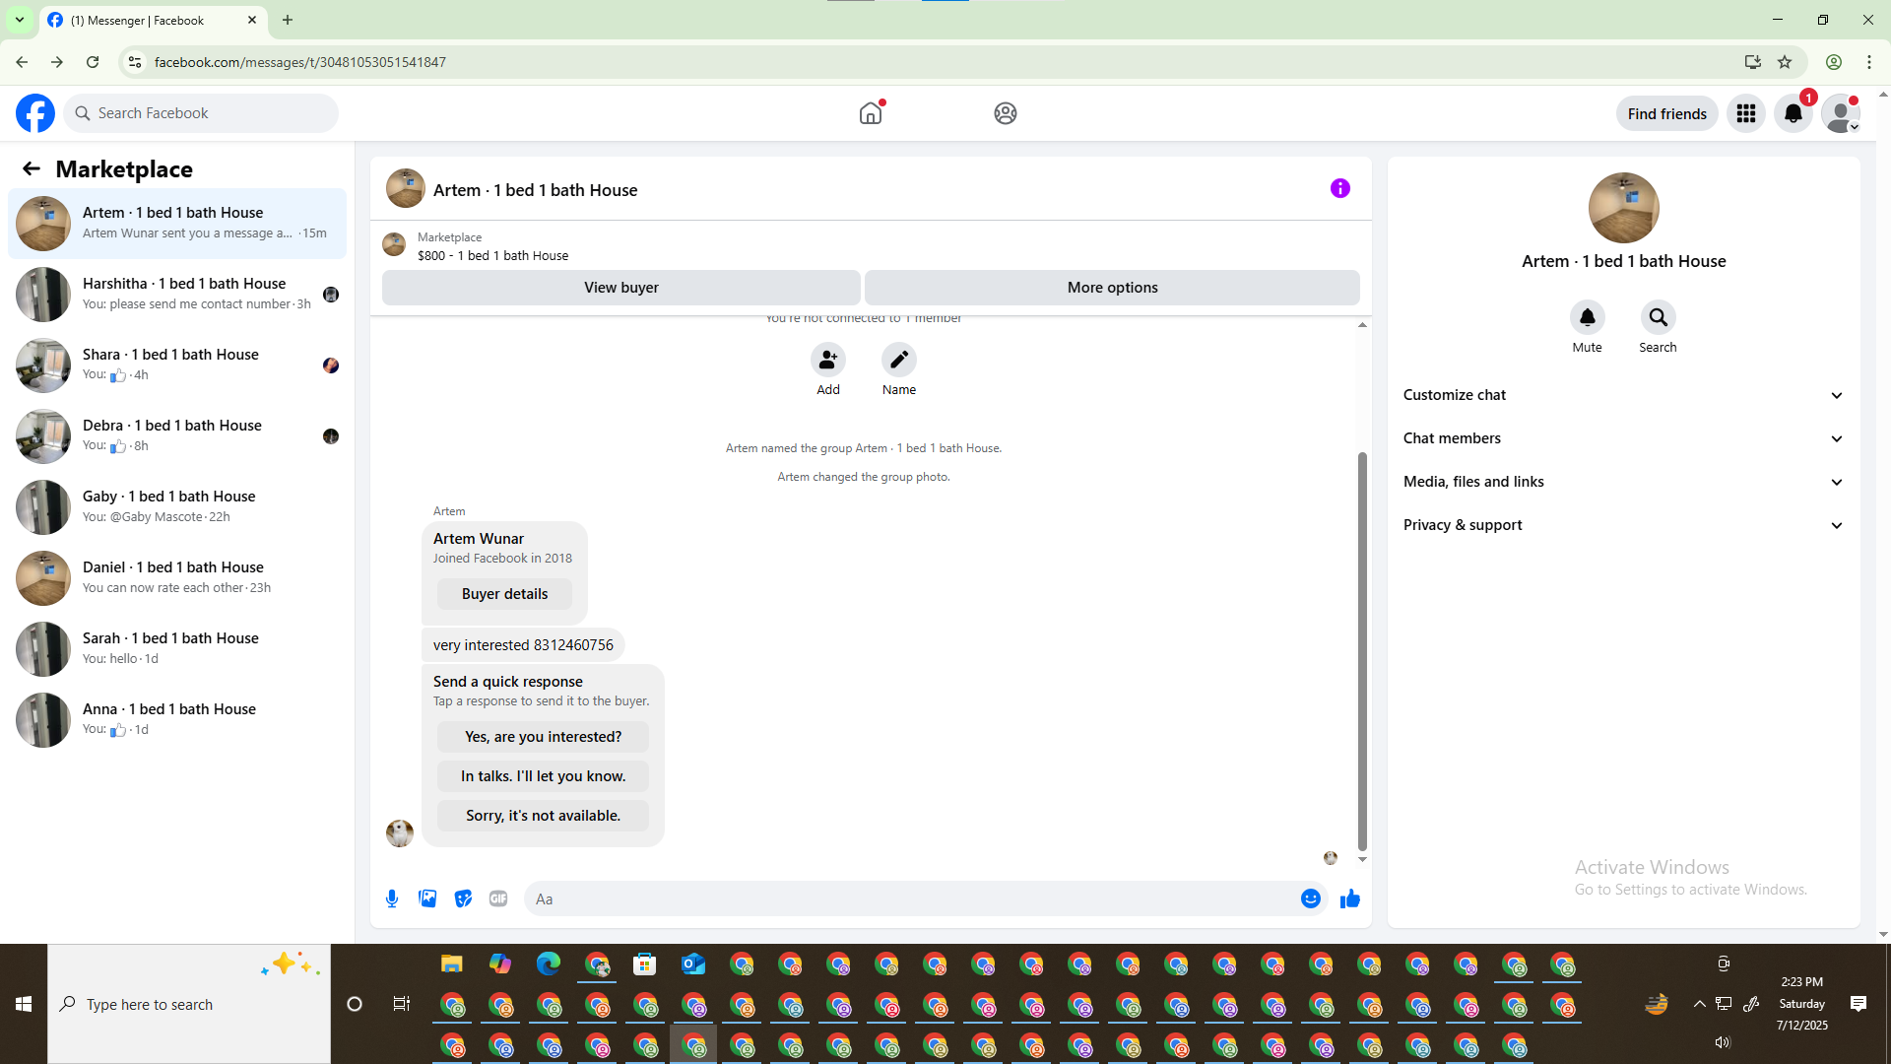Mute this conversation with bell icon
1891x1064 pixels.
click(1587, 318)
